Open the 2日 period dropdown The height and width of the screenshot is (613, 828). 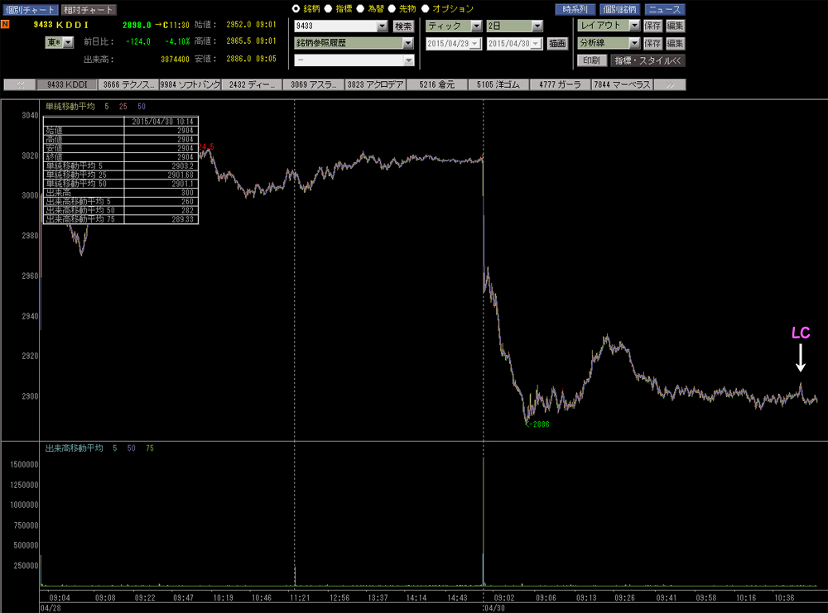(515, 26)
